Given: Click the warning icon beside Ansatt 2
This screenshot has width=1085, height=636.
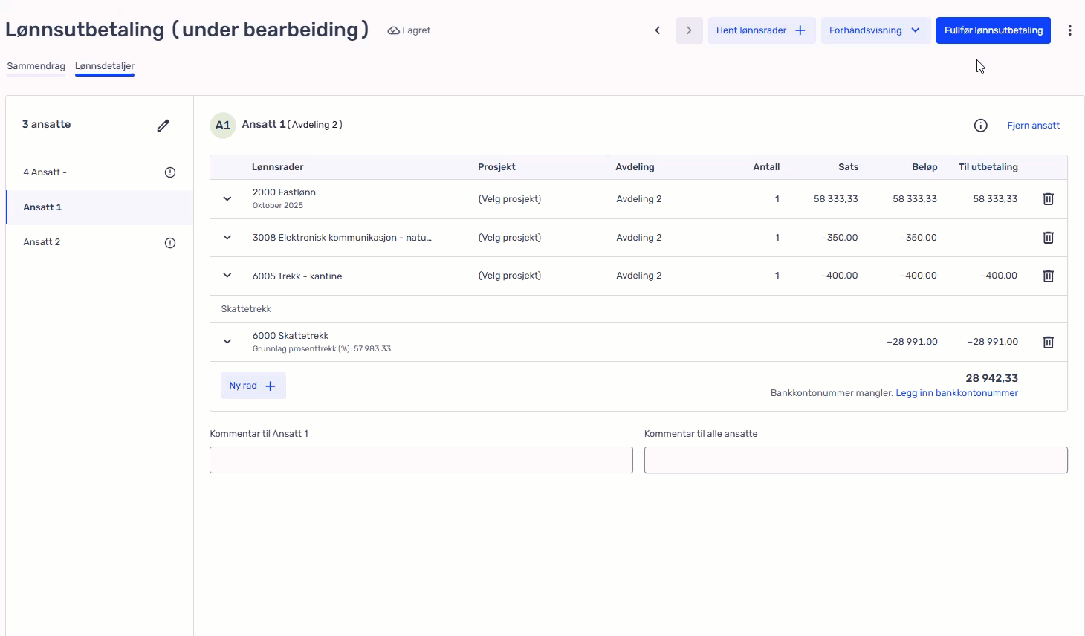Looking at the screenshot, I should tap(170, 243).
